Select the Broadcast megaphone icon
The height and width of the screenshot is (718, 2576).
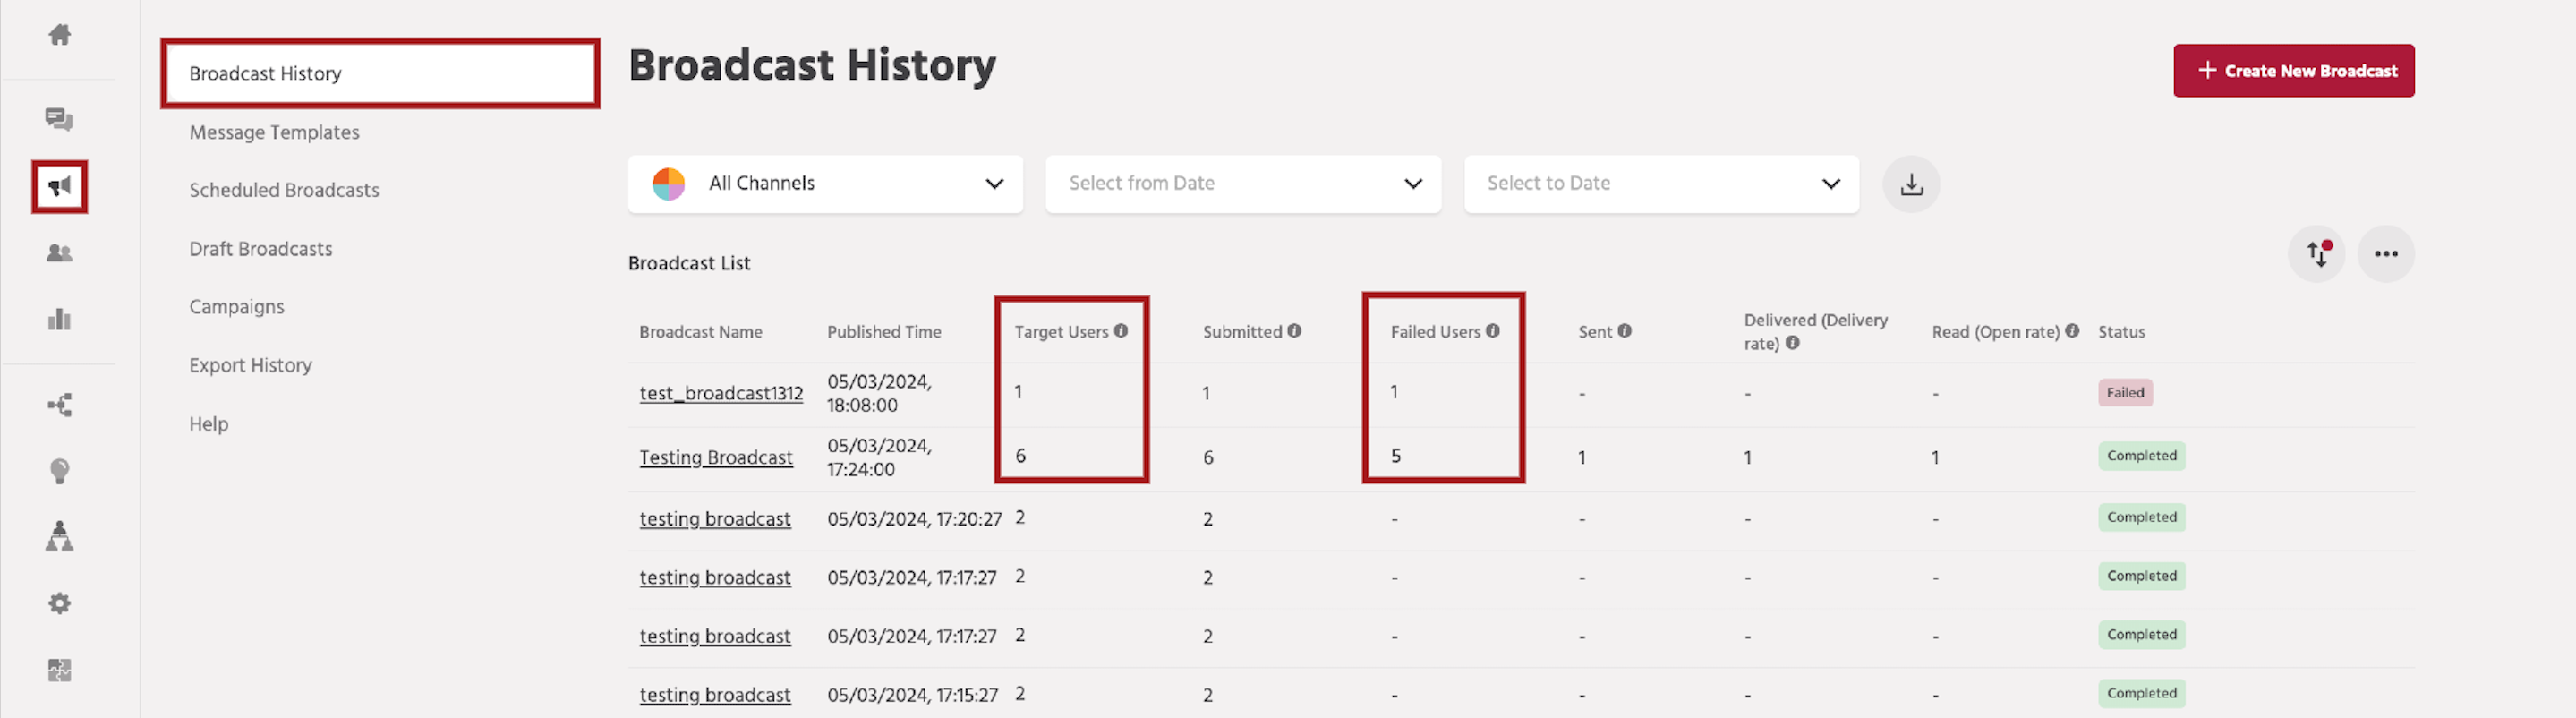pyautogui.click(x=59, y=187)
